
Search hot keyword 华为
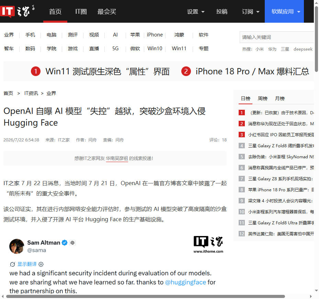pos(272,49)
